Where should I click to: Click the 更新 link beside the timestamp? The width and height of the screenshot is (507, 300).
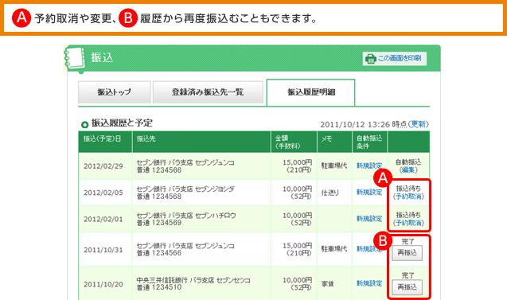pyautogui.click(x=419, y=124)
